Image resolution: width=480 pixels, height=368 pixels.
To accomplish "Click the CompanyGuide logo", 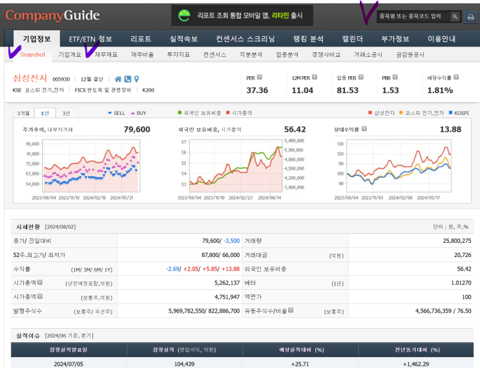I will pyautogui.click(x=52, y=15).
